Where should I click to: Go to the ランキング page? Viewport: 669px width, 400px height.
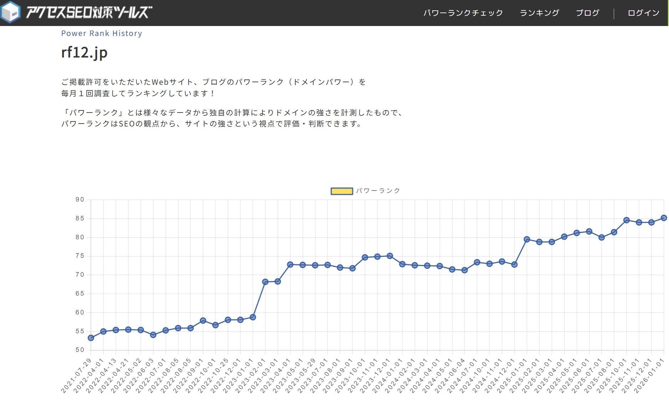coord(539,13)
